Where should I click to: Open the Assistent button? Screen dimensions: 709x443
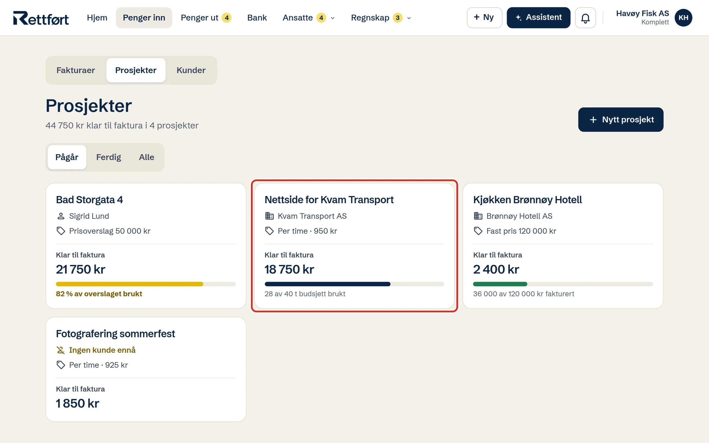click(539, 18)
